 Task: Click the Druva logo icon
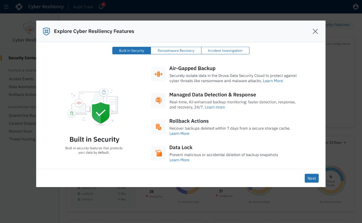(x=19, y=7)
